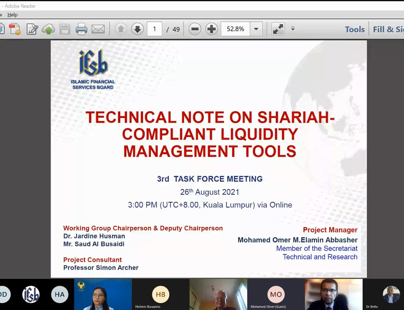This screenshot has height=310, width=404.
Task: Click the Print icon
Action: coord(81,29)
